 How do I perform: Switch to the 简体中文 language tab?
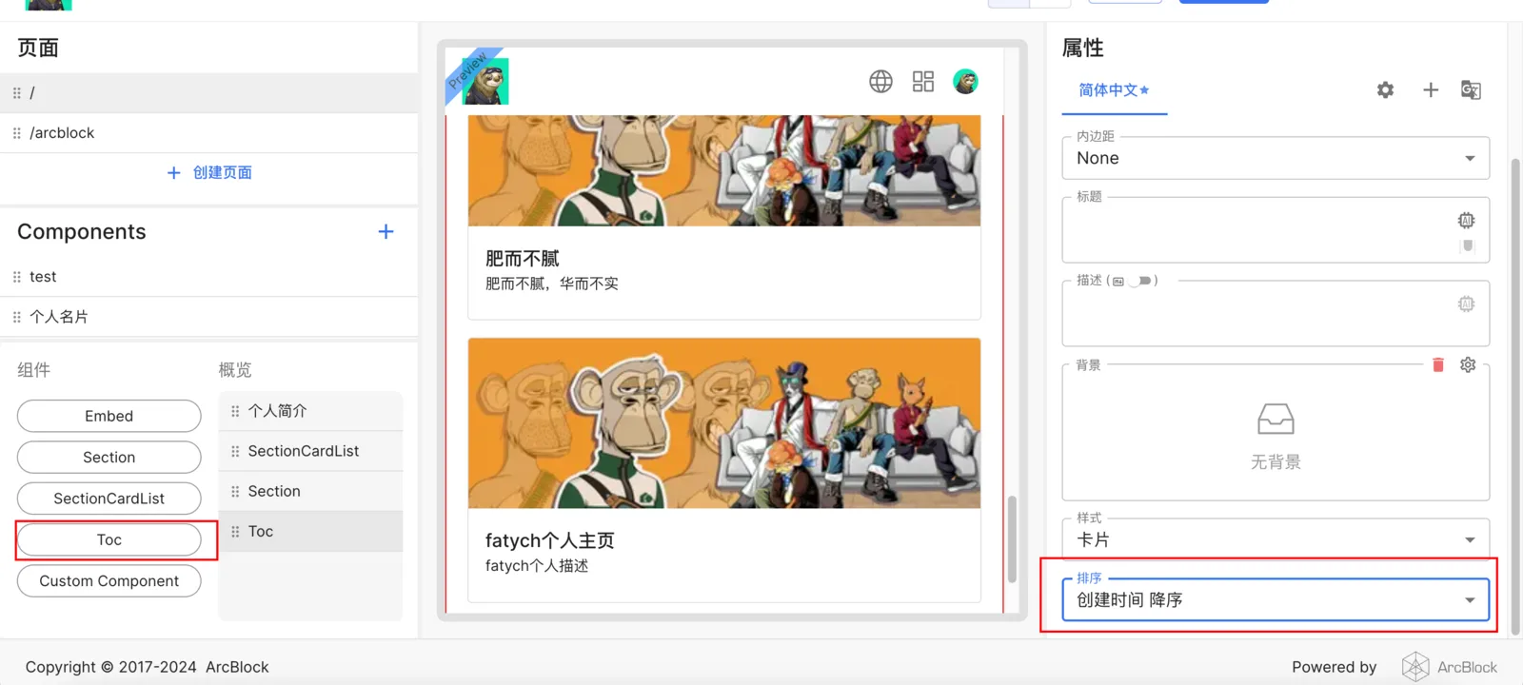tap(1114, 90)
